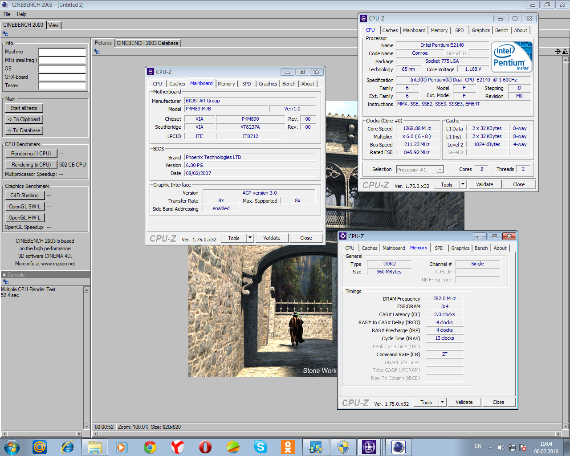Run the C4D Shading test

pyautogui.click(x=24, y=195)
